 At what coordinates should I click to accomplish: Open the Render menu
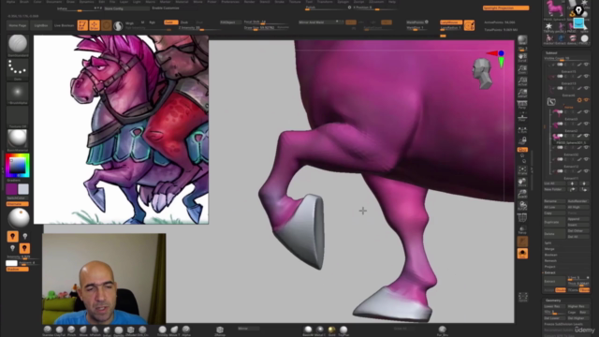coord(250,2)
